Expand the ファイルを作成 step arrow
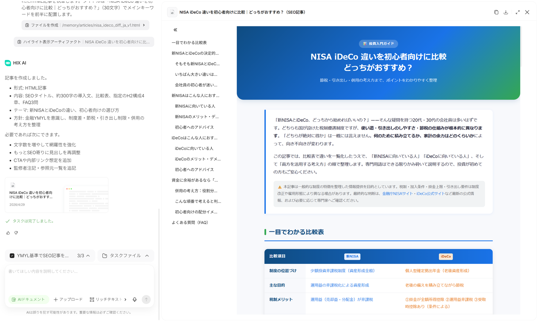This screenshot has height=322, width=541. 144,25
